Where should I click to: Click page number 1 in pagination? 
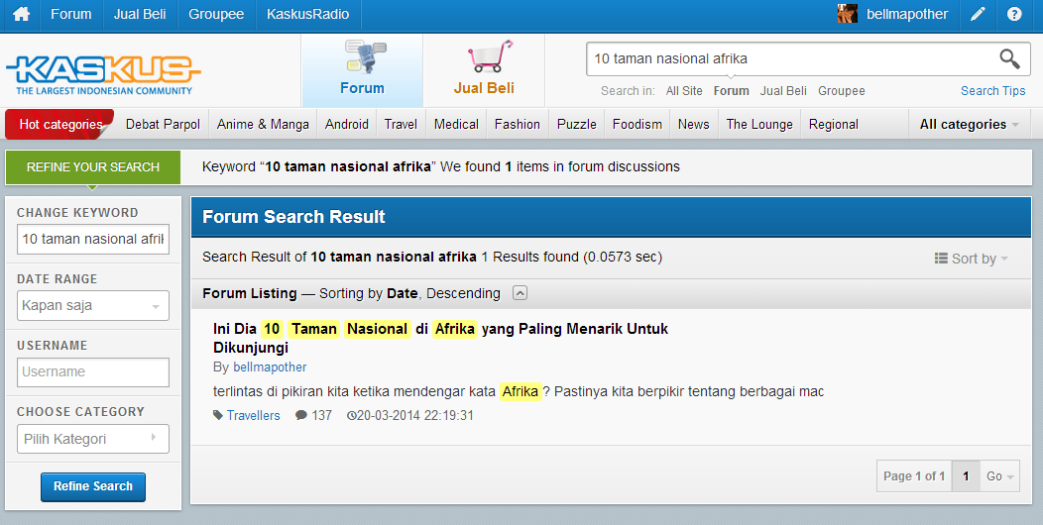[966, 475]
